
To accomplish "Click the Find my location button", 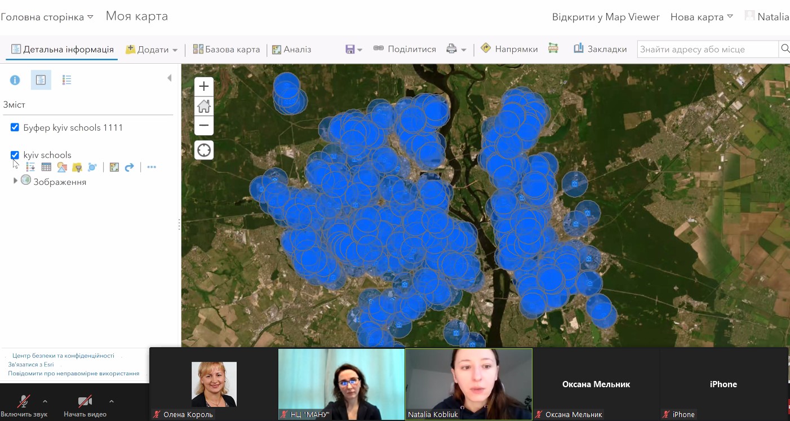I will click(x=204, y=150).
